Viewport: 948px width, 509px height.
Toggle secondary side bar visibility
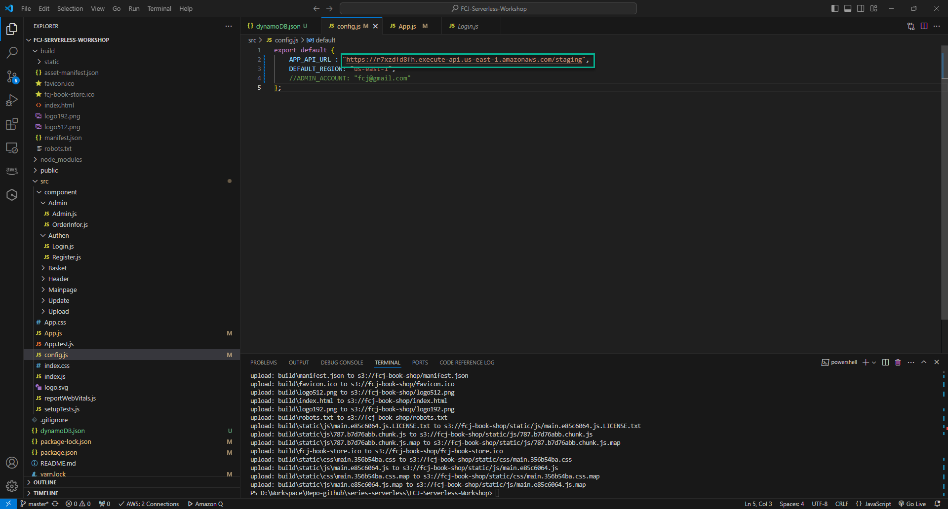coord(861,8)
